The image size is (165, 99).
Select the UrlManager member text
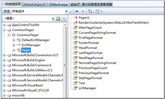tap(87, 88)
